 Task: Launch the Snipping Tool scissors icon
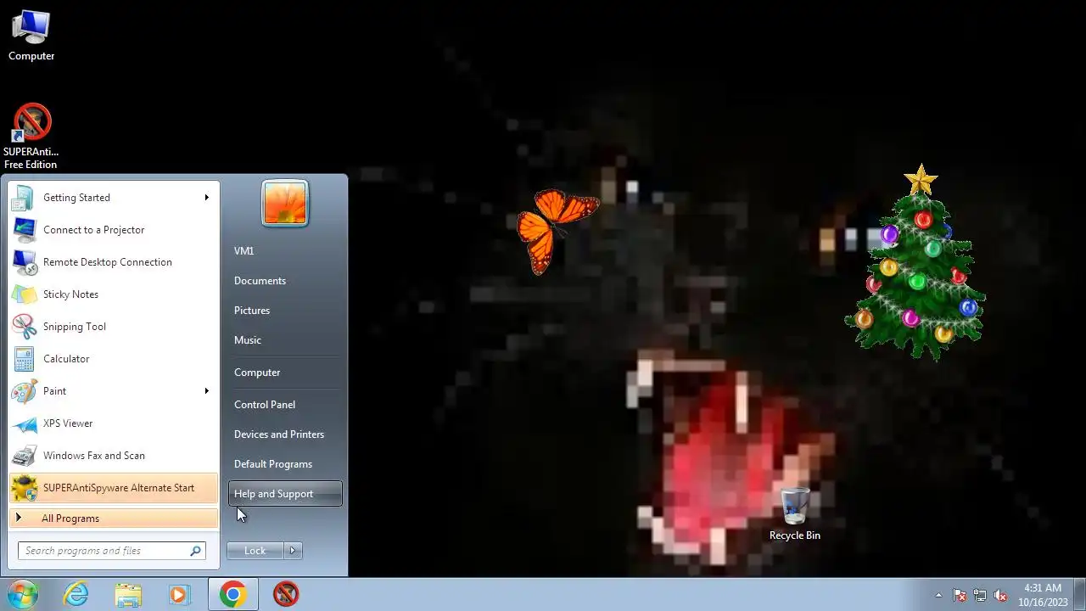click(24, 327)
